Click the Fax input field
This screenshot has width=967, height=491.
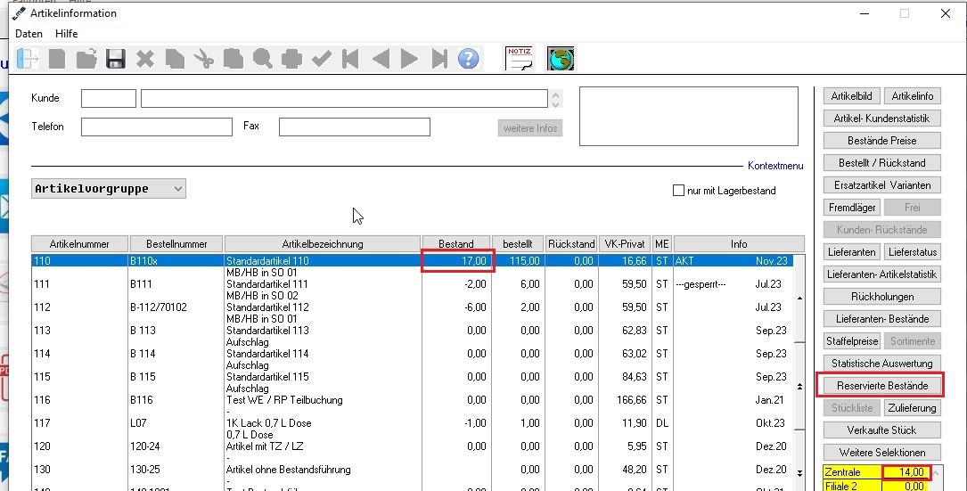pos(355,127)
